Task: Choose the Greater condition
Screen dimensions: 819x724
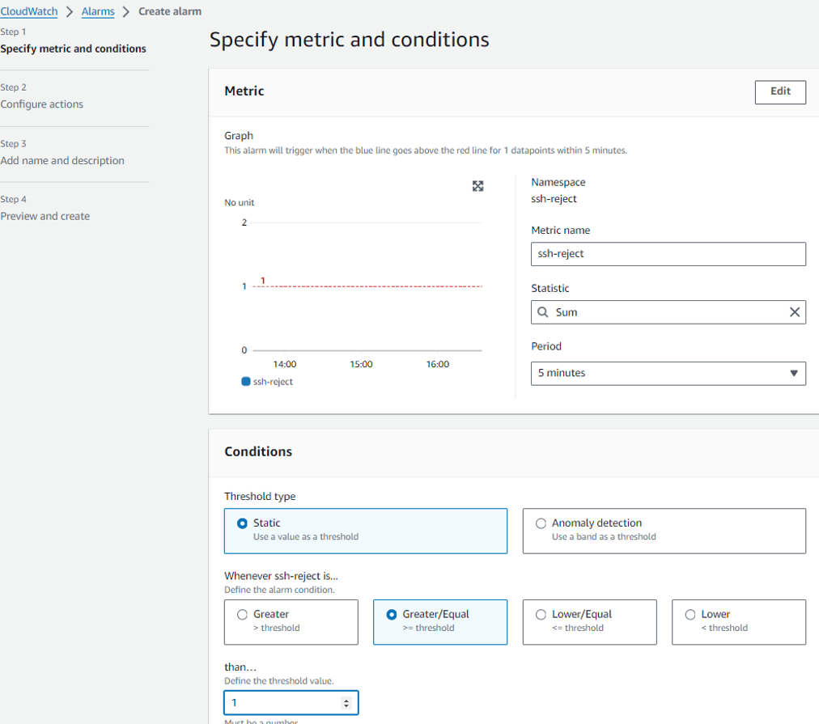Action: pos(242,615)
